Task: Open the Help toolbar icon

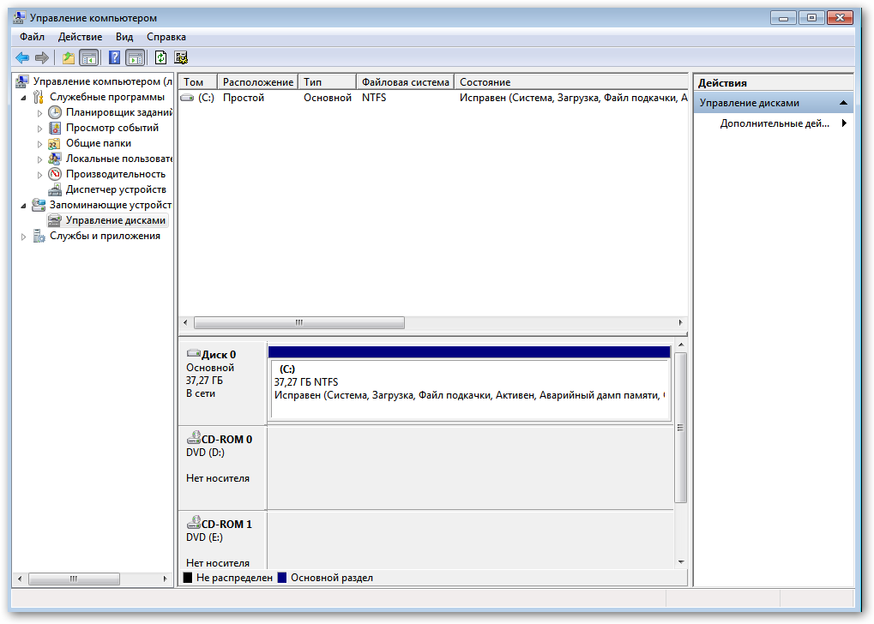Action: [114, 57]
